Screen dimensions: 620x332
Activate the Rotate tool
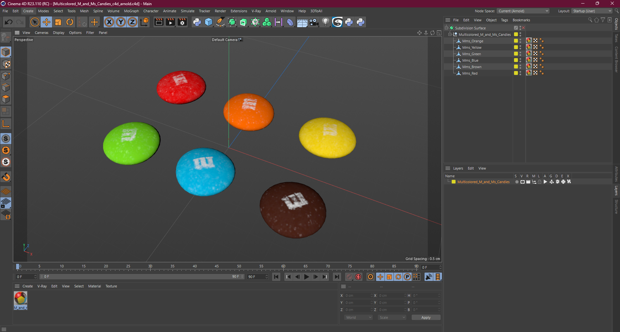point(70,22)
